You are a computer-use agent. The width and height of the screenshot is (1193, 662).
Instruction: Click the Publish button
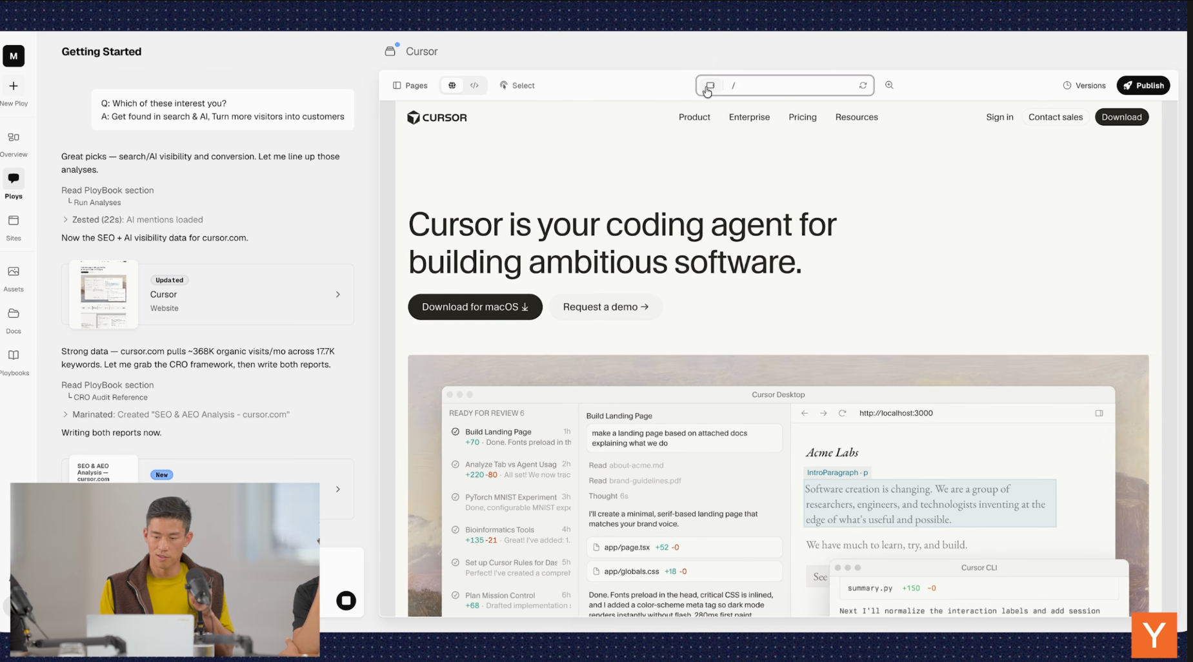[1143, 85]
